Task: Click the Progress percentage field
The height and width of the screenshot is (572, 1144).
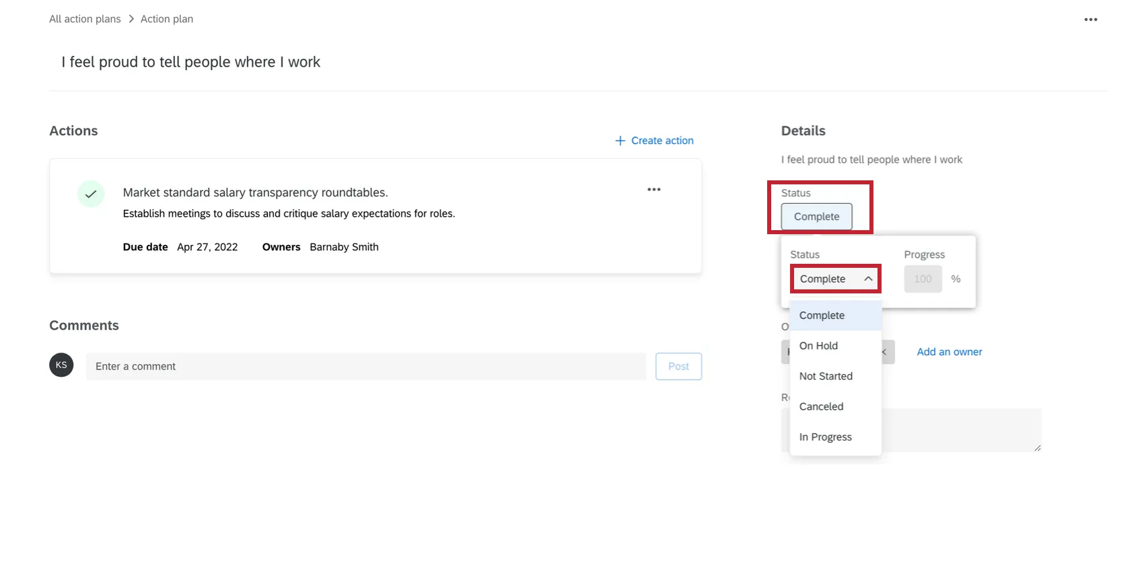Action: [x=923, y=279]
